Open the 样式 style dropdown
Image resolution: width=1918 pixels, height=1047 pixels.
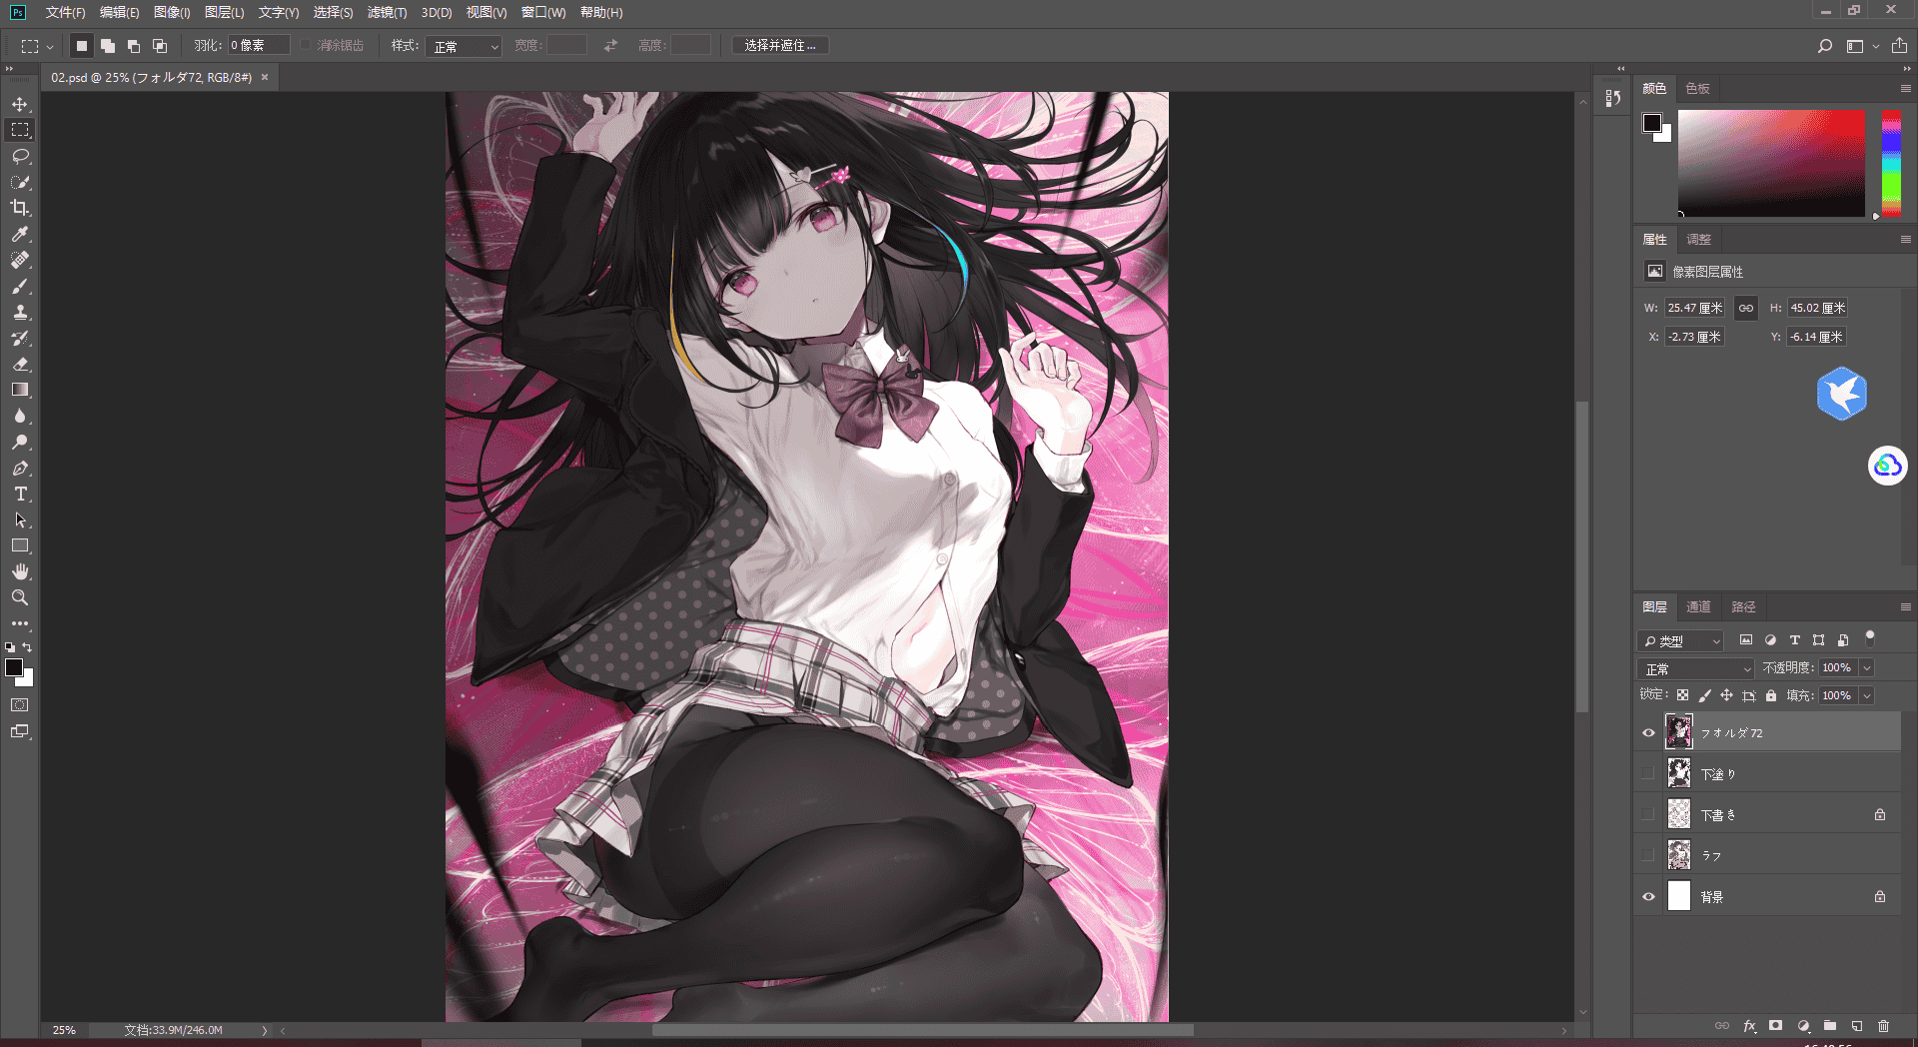click(464, 46)
